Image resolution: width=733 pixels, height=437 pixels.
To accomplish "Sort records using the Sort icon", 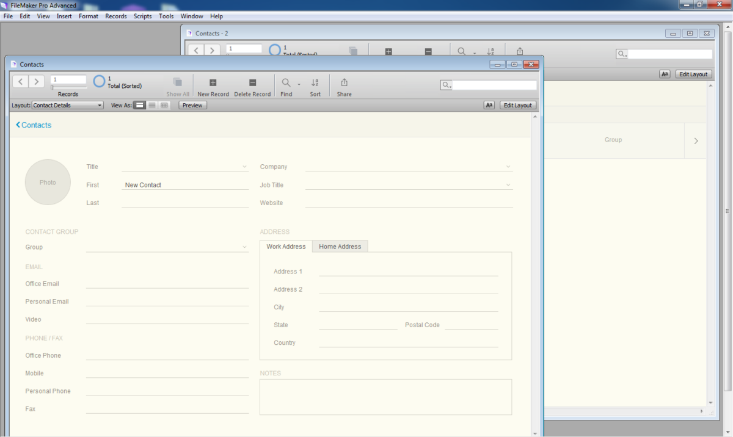I will point(315,82).
